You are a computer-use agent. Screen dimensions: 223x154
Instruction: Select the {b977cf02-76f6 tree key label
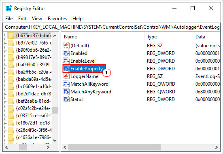(x=34, y=43)
